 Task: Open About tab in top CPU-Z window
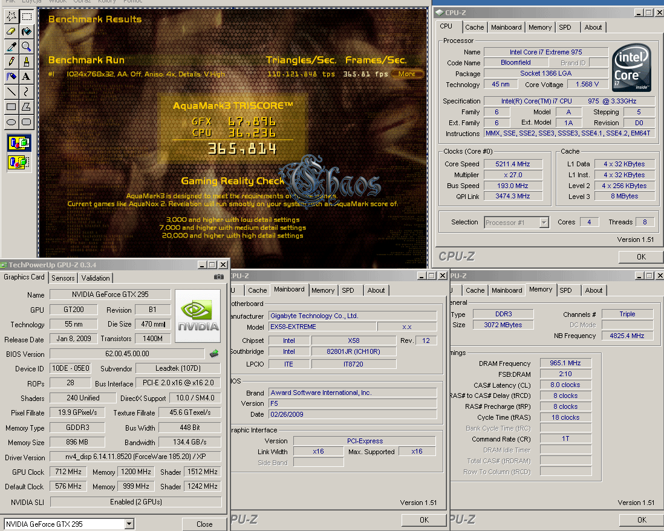tap(593, 28)
